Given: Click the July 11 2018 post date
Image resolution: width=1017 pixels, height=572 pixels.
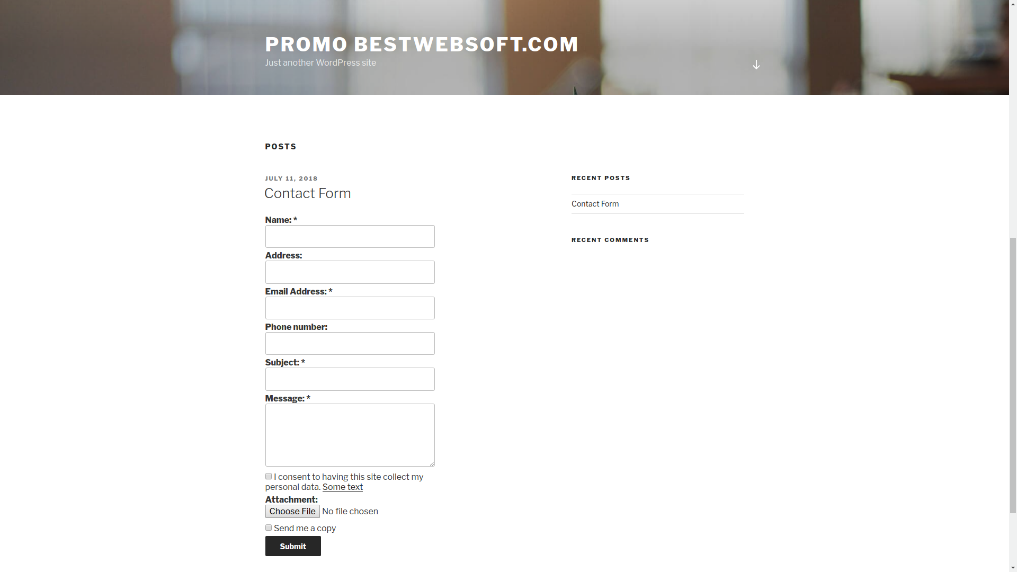Looking at the screenshot, I should coord(291,178).
